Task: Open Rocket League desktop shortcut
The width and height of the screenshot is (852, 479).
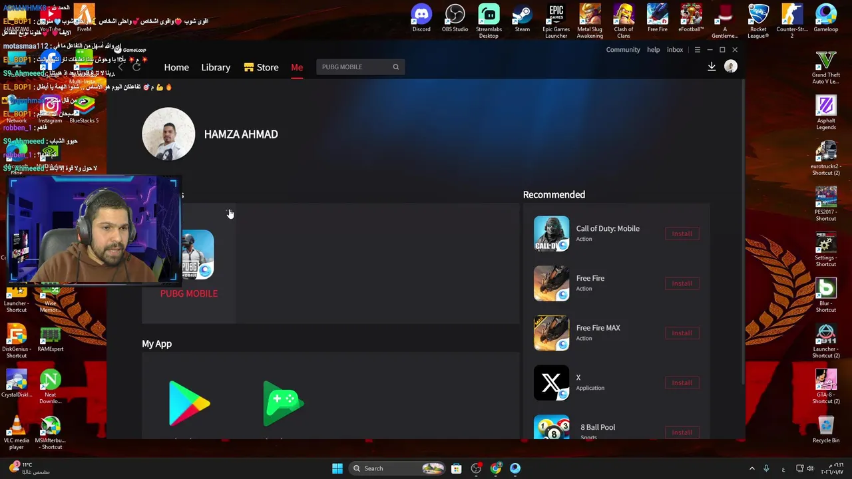Action: coord(758,21)
